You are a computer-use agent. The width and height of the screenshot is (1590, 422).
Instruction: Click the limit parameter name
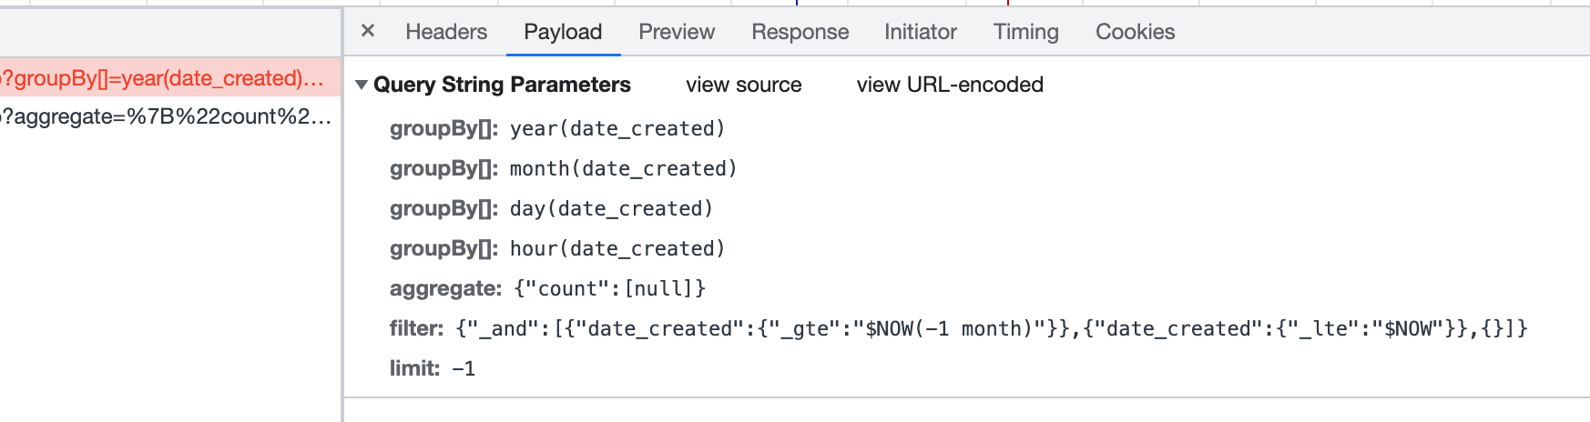(414, 368)
